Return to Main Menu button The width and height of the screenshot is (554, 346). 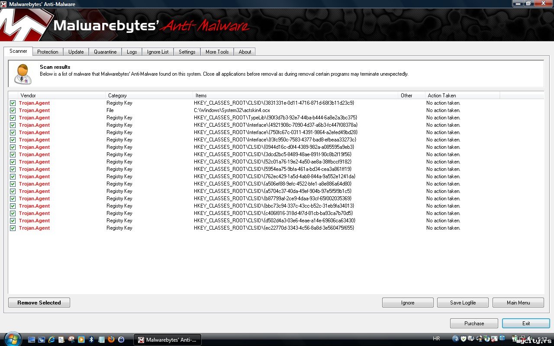tap(518, 303)
